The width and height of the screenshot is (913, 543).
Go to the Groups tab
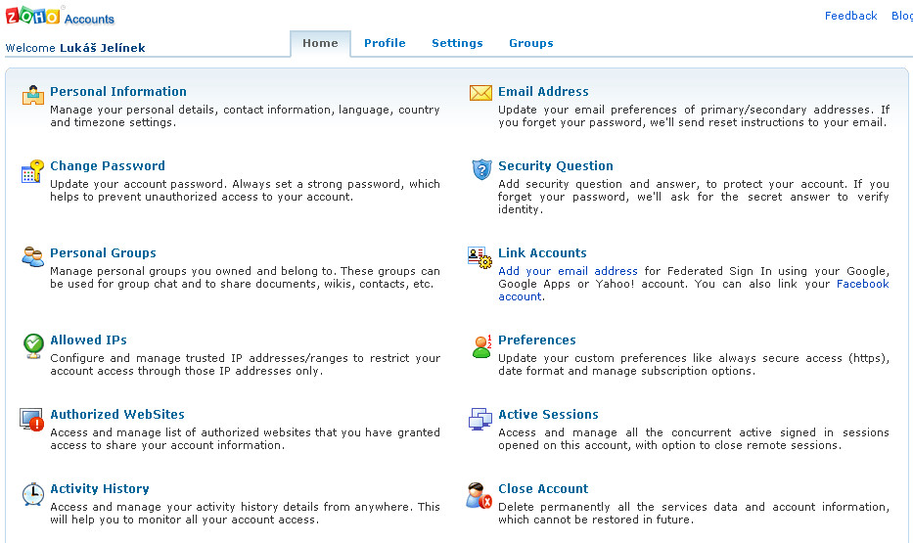[x=530, y=43]
